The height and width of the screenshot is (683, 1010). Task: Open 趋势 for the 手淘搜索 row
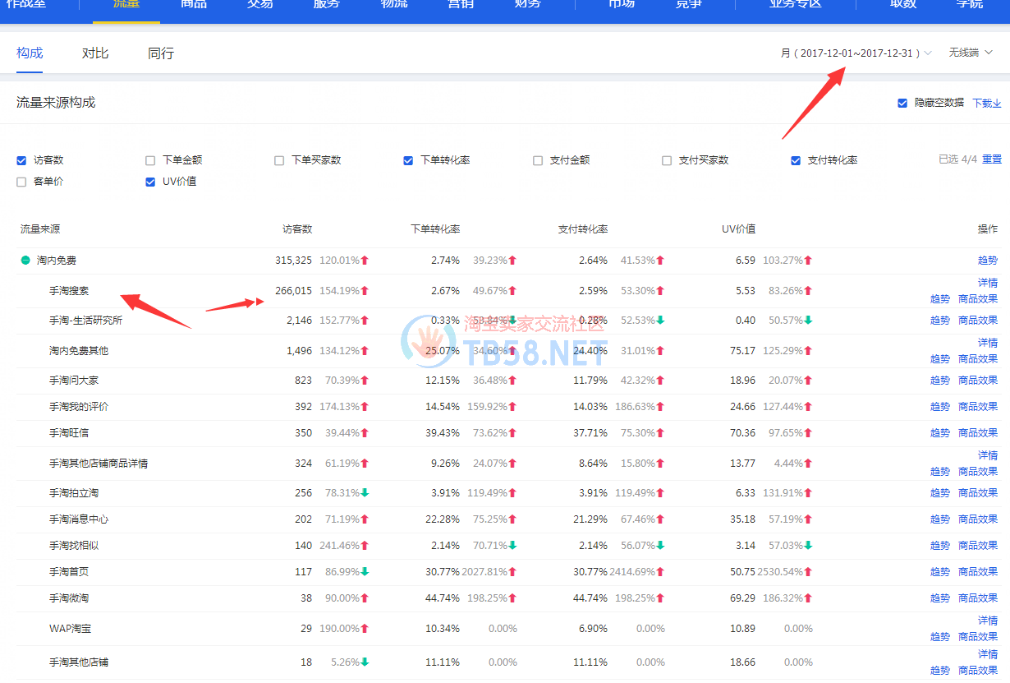pos(940,299)
